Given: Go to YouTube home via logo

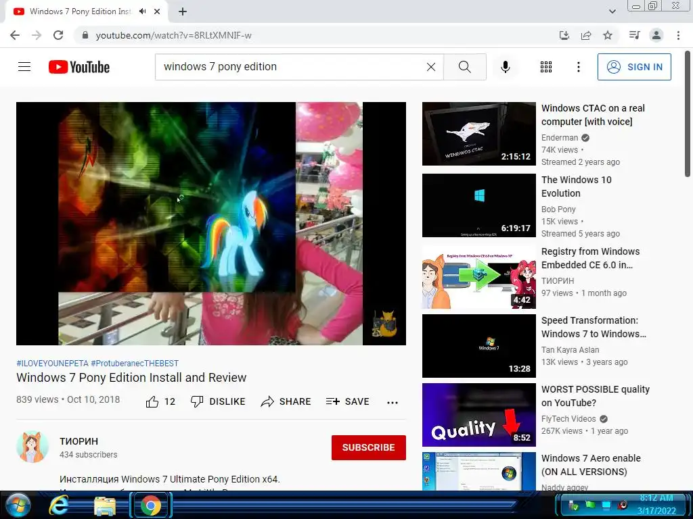Looking at the screenshot, I should (x=79, y=67).
